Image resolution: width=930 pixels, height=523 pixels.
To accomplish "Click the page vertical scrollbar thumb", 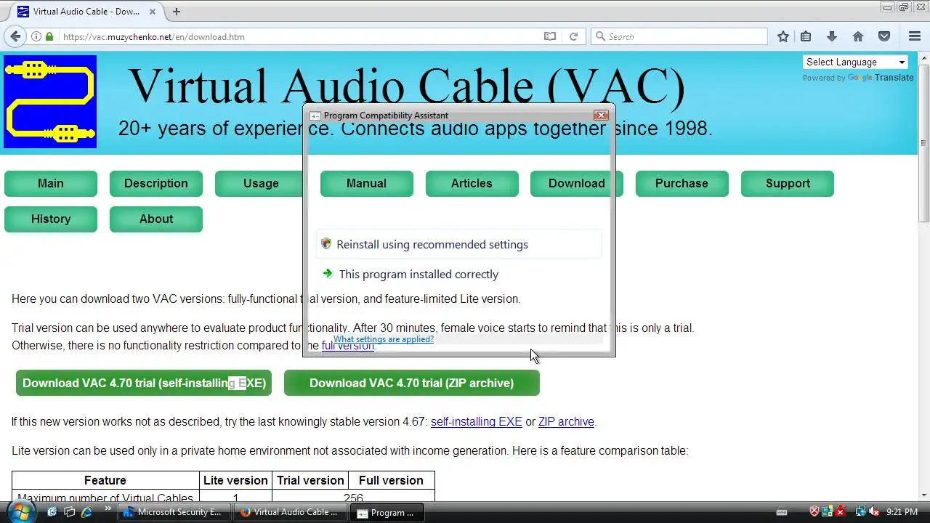I will pos(923,143).
